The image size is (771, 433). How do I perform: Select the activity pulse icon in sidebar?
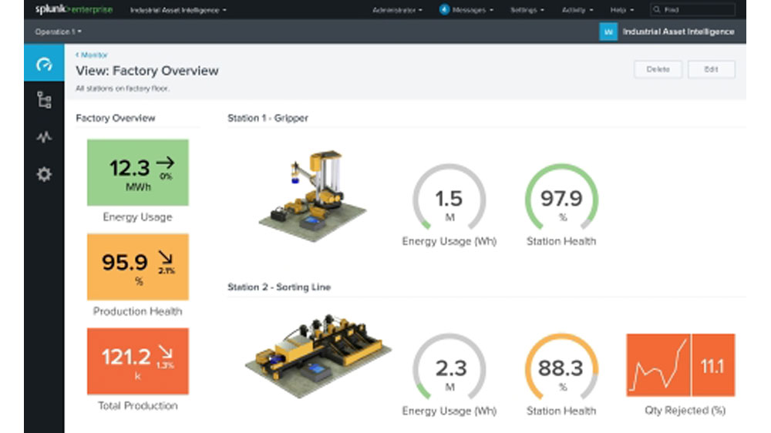point(44,137)
